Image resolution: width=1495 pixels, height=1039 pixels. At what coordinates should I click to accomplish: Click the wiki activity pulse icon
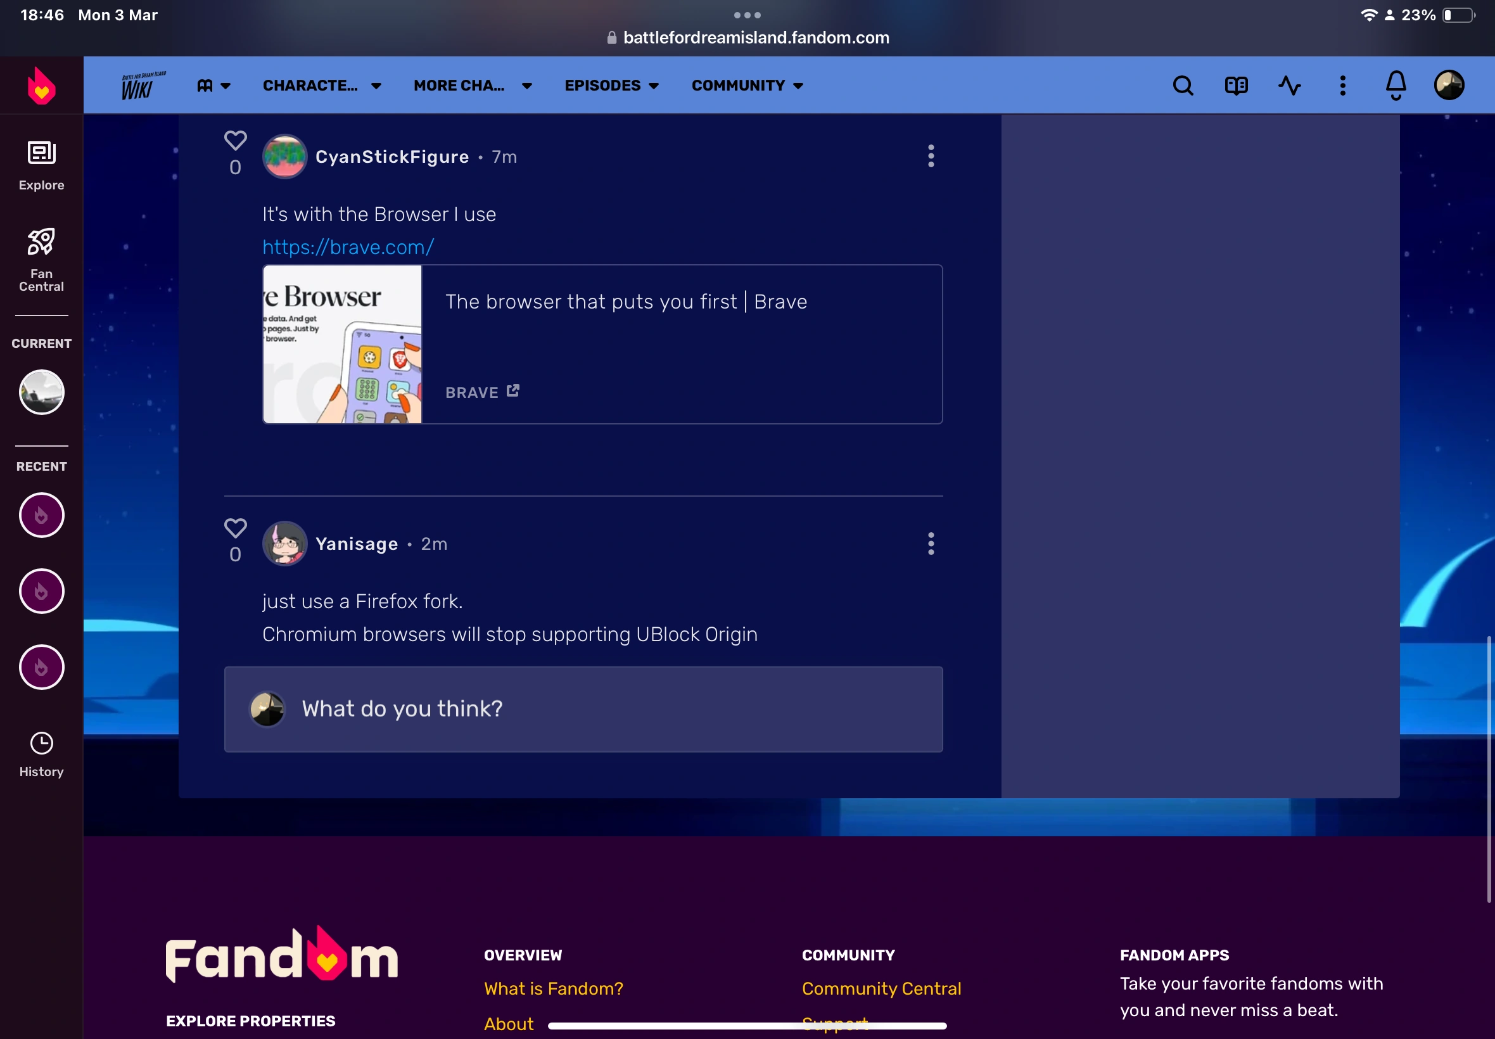click(x=1288, y=86)
